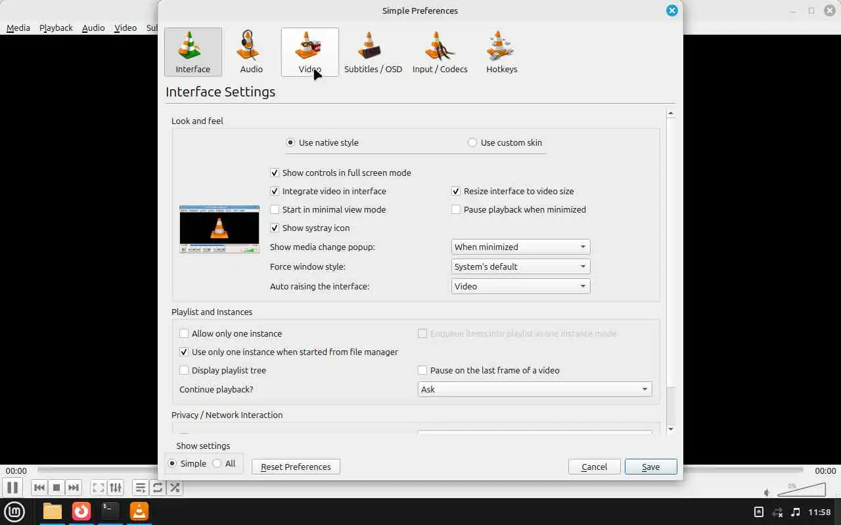Open the Media menu
This screenshot has width=841, height=525.
pos(18,28)
